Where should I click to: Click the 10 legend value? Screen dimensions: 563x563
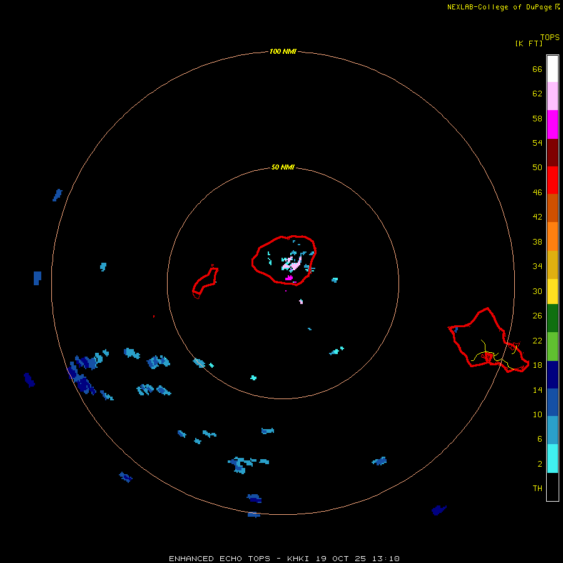(537, 414)
